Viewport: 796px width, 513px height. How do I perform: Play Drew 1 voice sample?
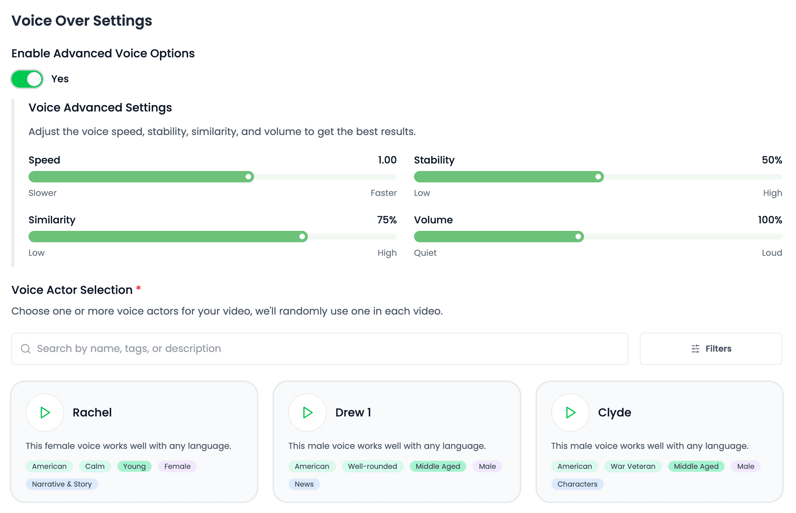click(307, 413)
